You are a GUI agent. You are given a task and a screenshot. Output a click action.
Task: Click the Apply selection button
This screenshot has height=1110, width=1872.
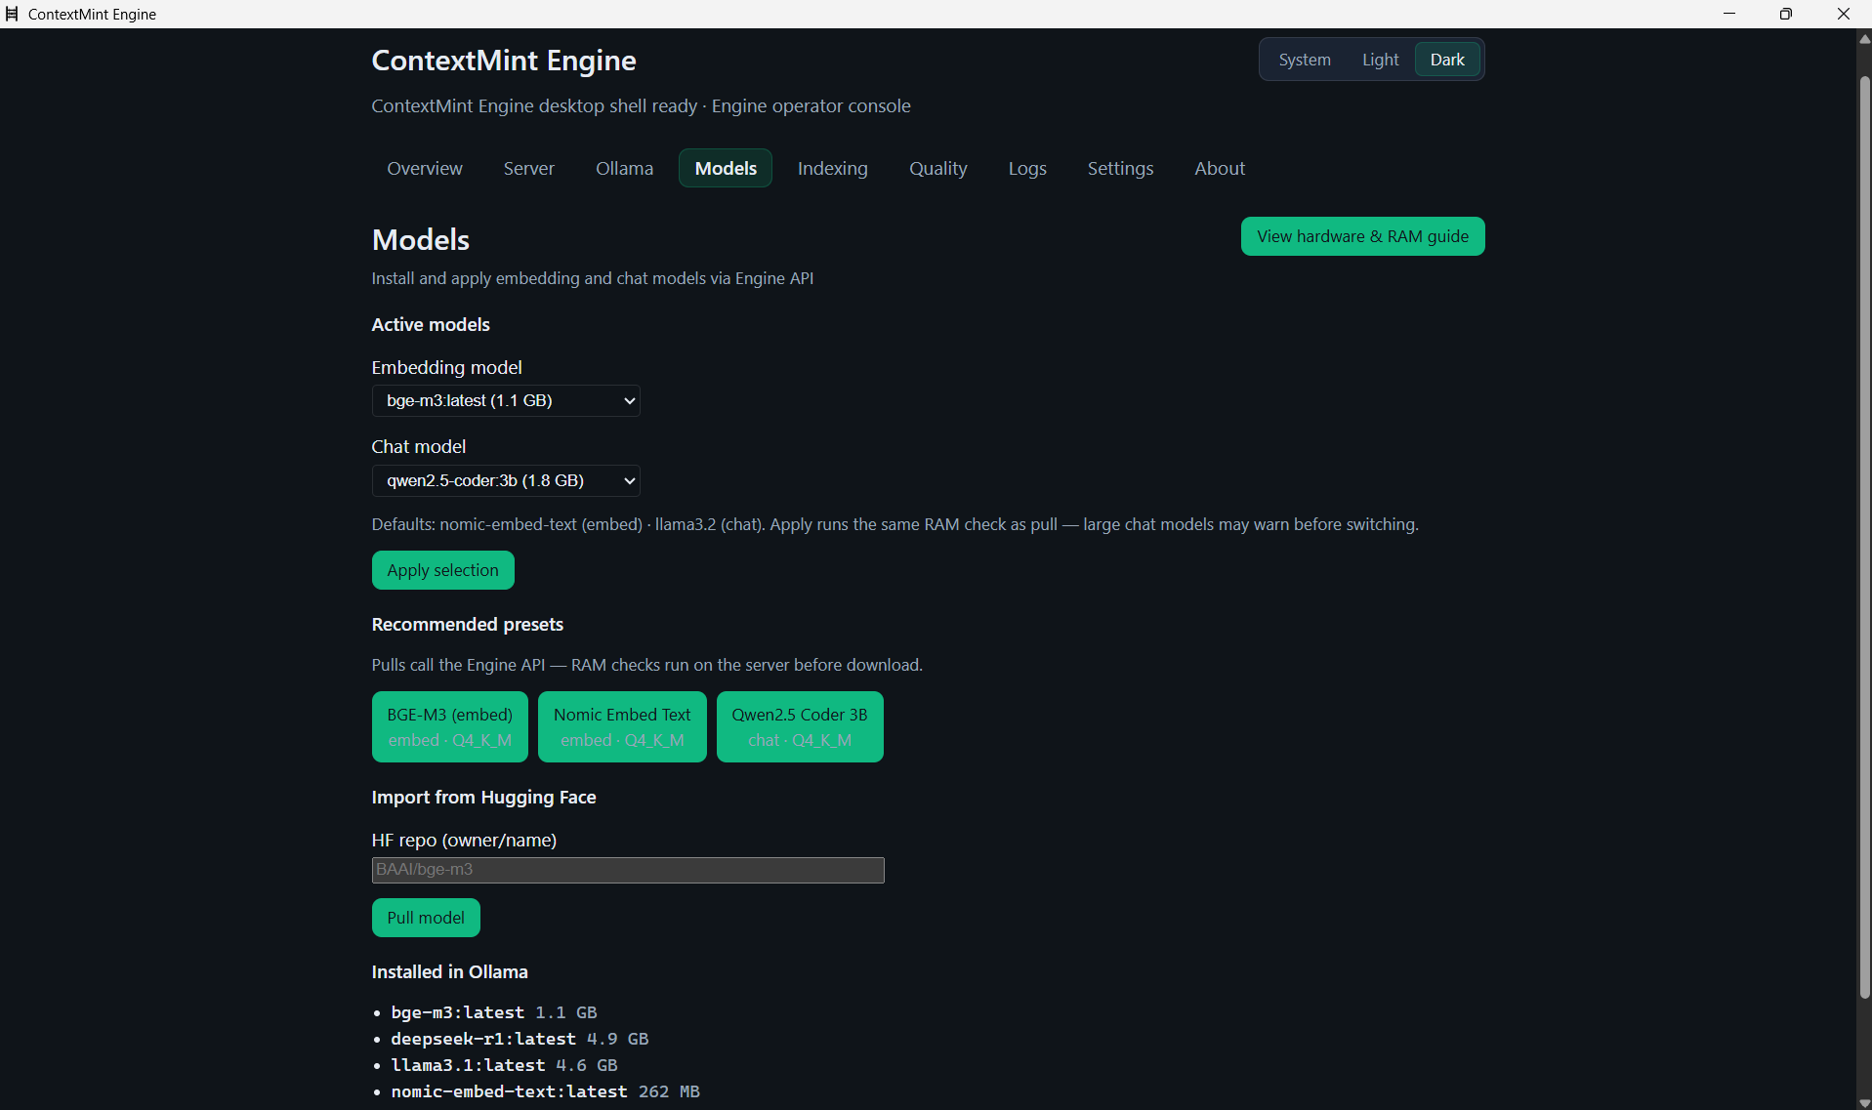442,570
